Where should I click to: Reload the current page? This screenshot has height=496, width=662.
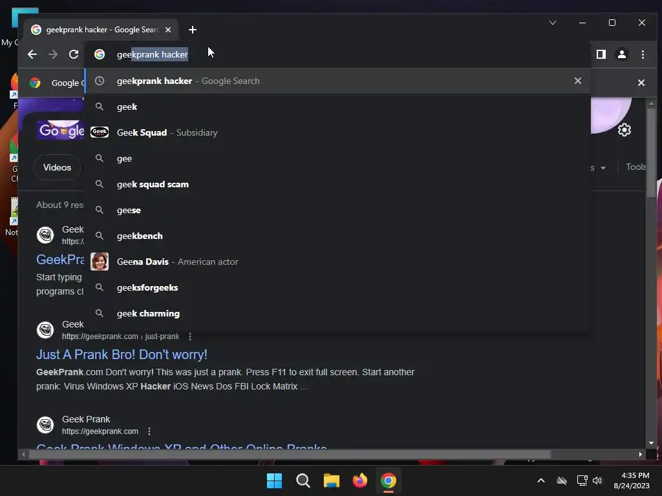coord(74,54)
